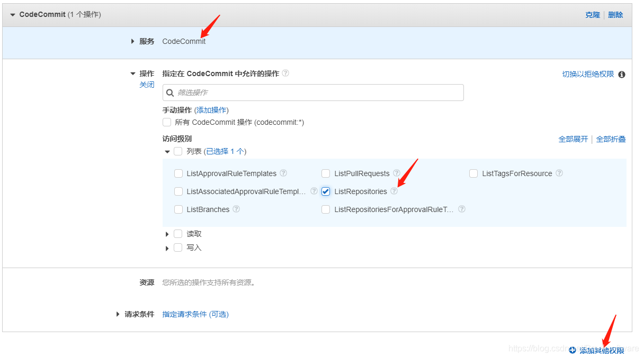
Task: Open help icon next to ListRepositories
Action: coord(394,191)
